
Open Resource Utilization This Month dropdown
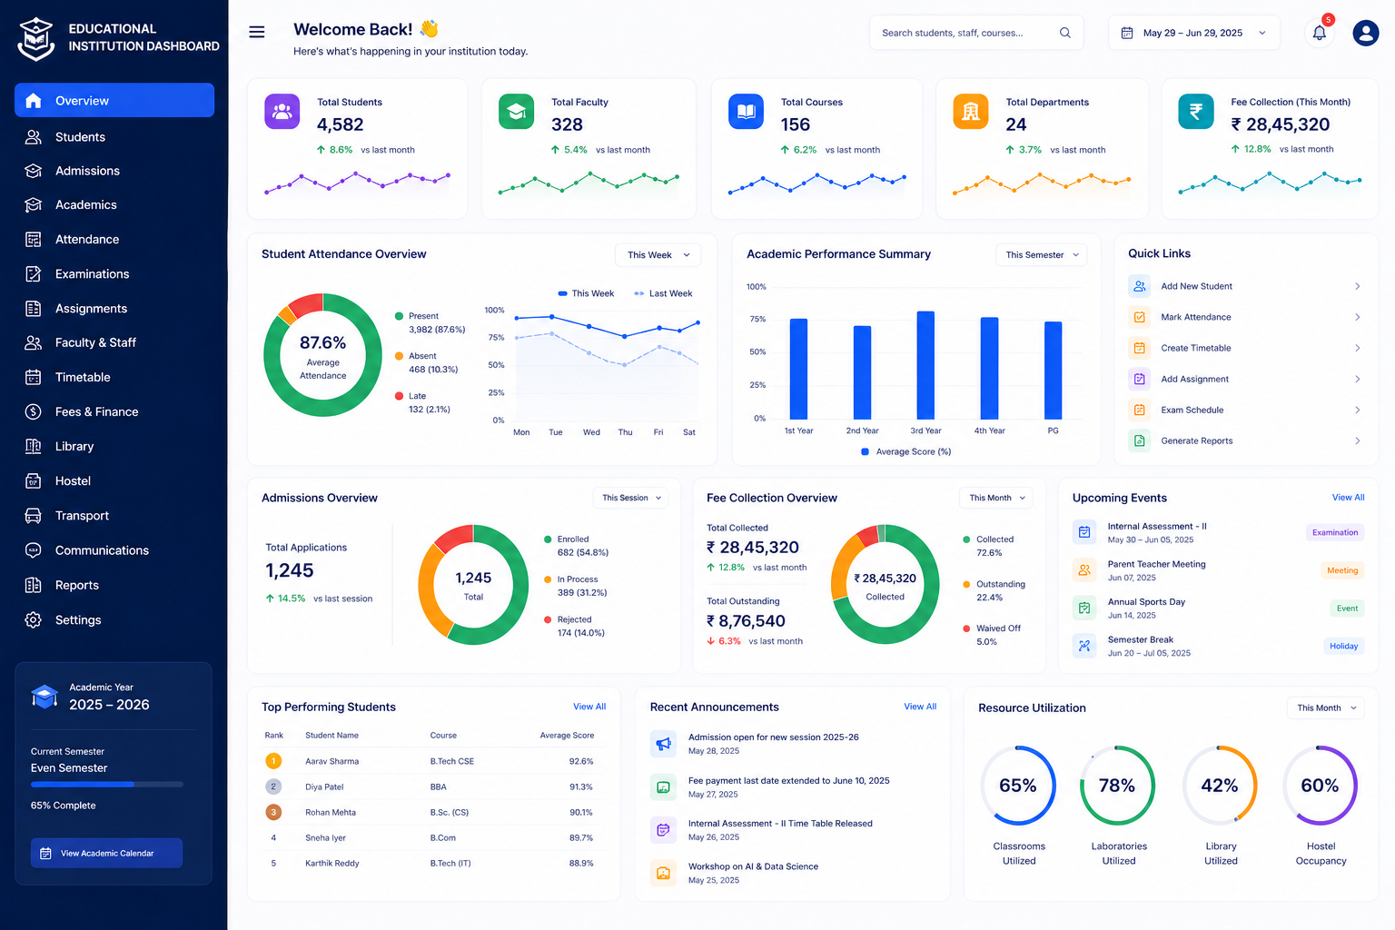coord(1326,707)
